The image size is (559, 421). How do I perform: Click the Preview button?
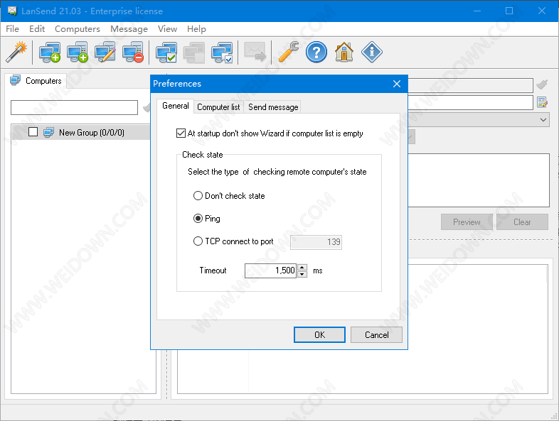[x=467, y=222]
